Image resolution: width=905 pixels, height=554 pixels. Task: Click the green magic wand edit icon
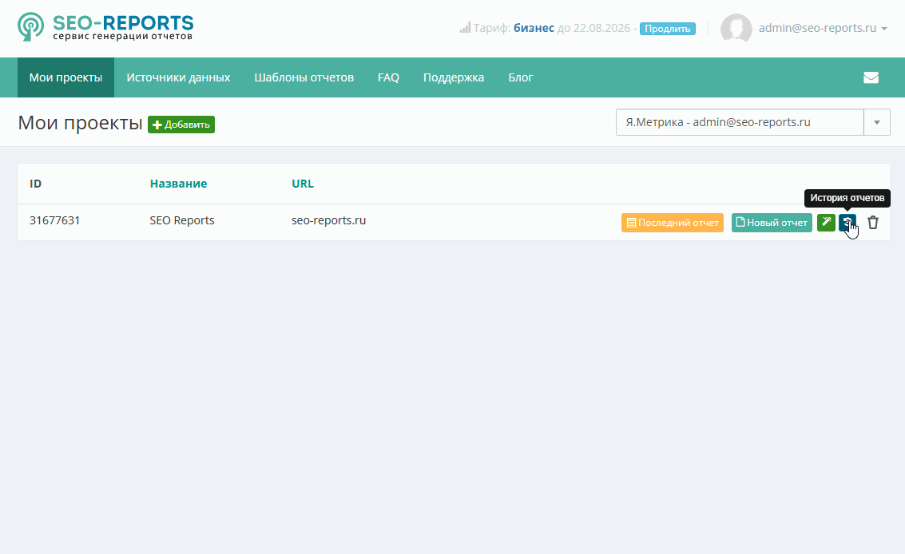pyautogui.click(x=826, y=222)
